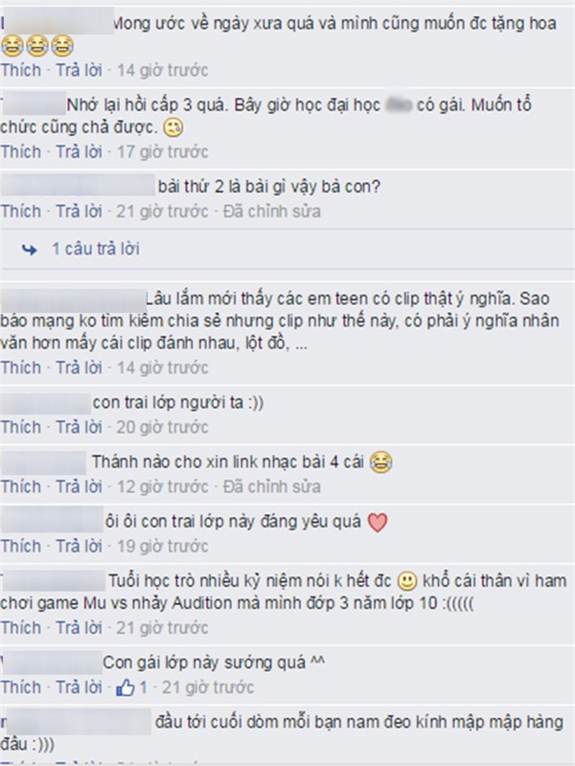Image resolution: width=575 pixels, height=766 pixels.
Task: Click the '21 giờ trước' timestamp under the 'Tuổi học trò' comment
Action: (162, 628)
